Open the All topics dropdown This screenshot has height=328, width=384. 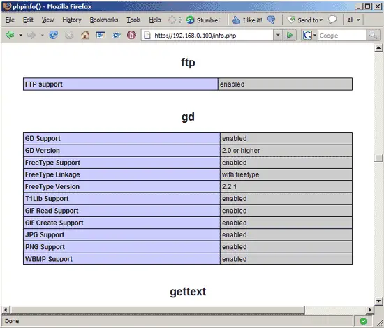(x=353, y=20)
